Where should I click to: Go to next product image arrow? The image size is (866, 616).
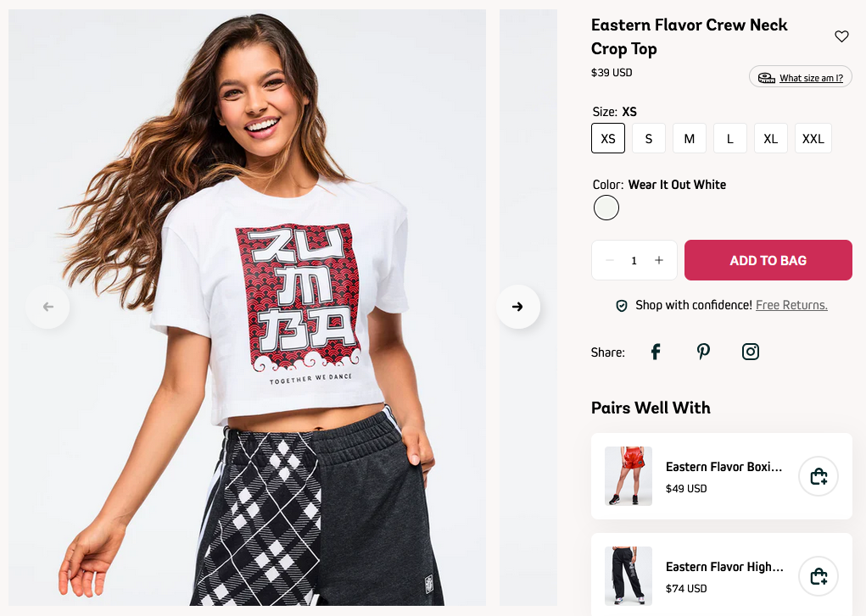(x=517, y=307)
